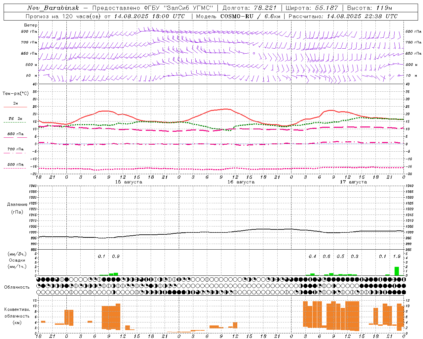
Task: Click the Td 2м dew point legend label
Action: click(x=15, y=119)
